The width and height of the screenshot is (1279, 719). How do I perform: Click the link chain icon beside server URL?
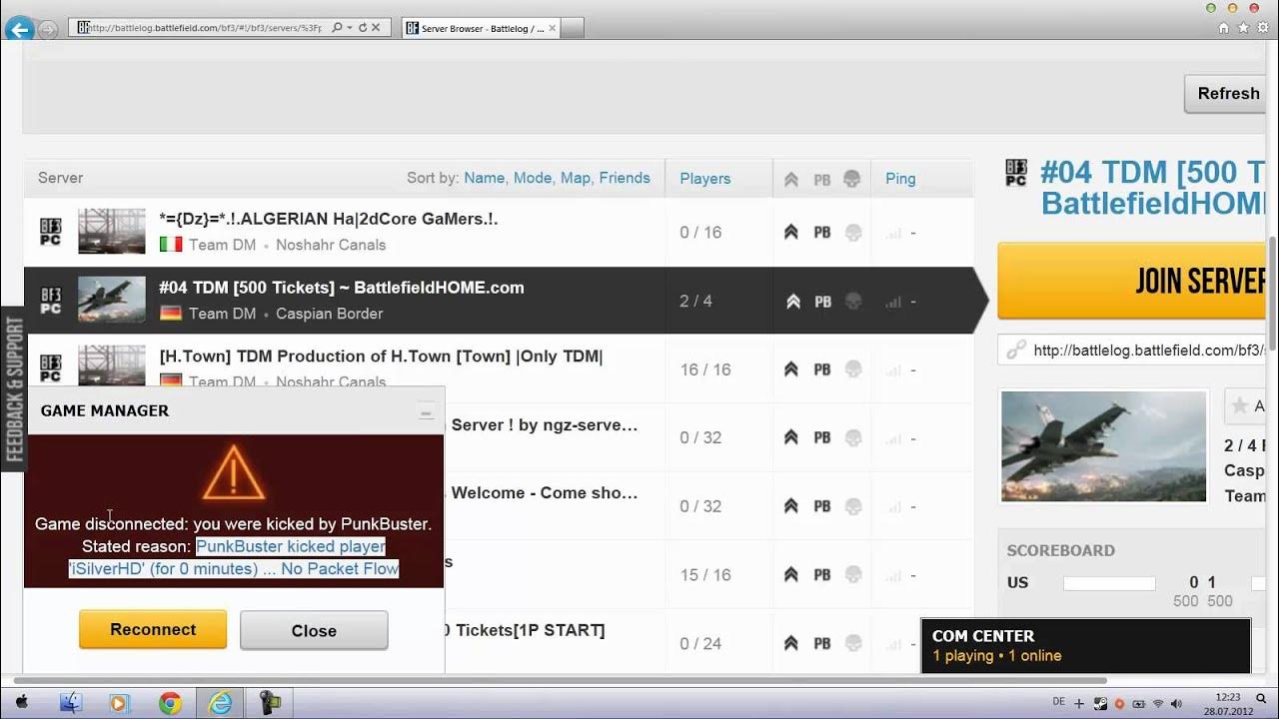pos(1016,351)
